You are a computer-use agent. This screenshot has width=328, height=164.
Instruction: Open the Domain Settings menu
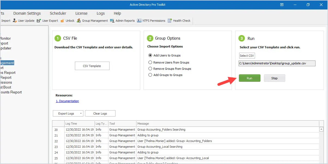tap(27, 13)
